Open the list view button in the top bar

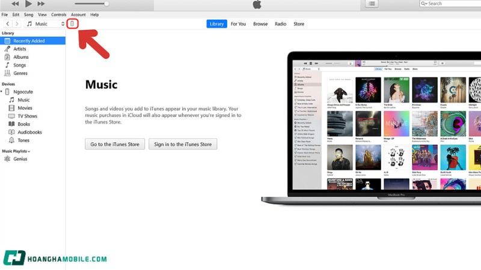372,4
